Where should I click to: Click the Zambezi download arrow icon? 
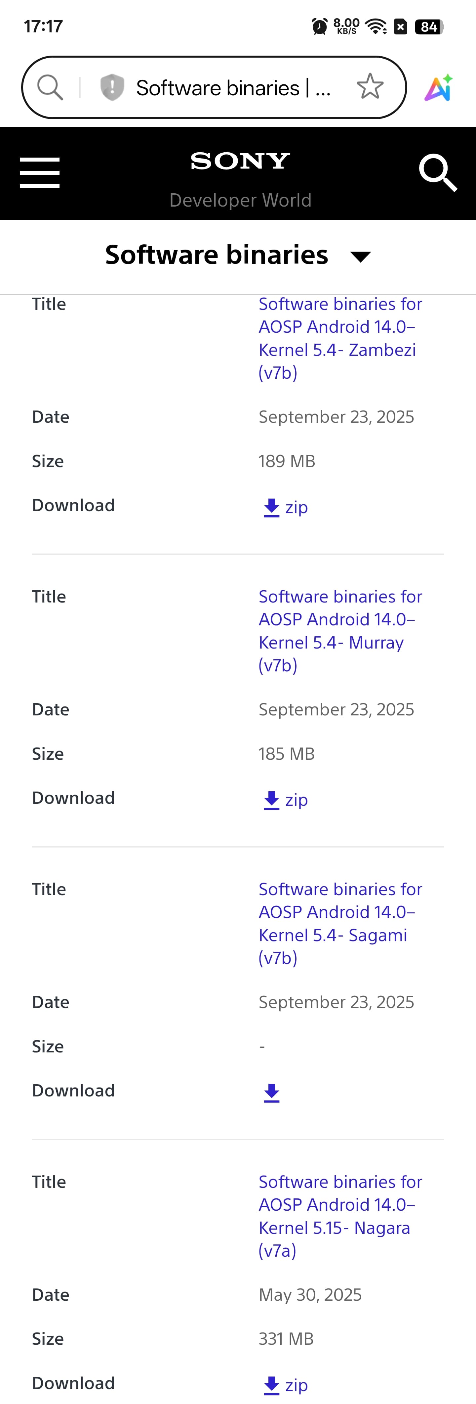[x=271, y=508]
